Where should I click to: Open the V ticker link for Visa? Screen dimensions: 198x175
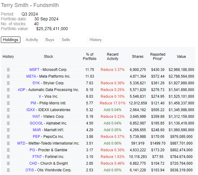pyautogui.click(x=40, y=96)
